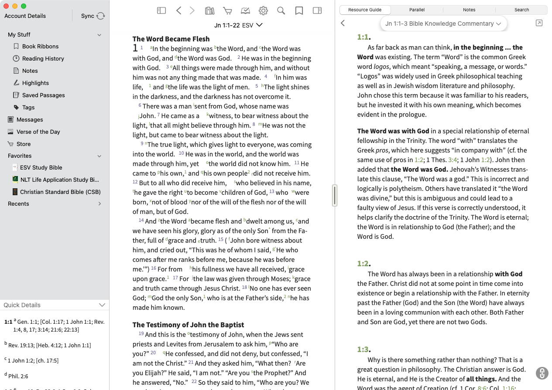Toggle the right study panel icon

pyautogui.click(x=317, y=10)
